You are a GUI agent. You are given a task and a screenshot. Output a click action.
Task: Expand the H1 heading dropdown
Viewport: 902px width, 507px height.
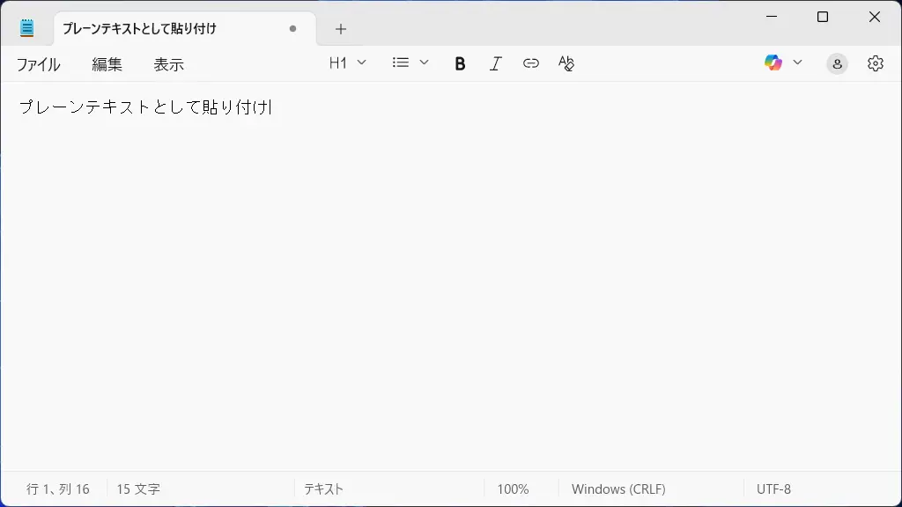[x=348, y=63]
